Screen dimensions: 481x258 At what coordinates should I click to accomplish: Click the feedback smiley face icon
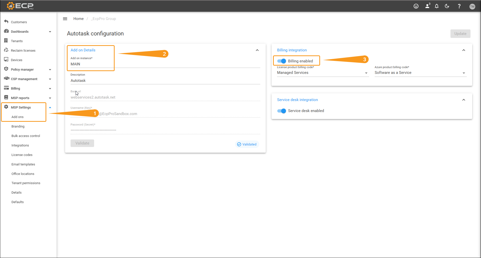coord(416,6)
